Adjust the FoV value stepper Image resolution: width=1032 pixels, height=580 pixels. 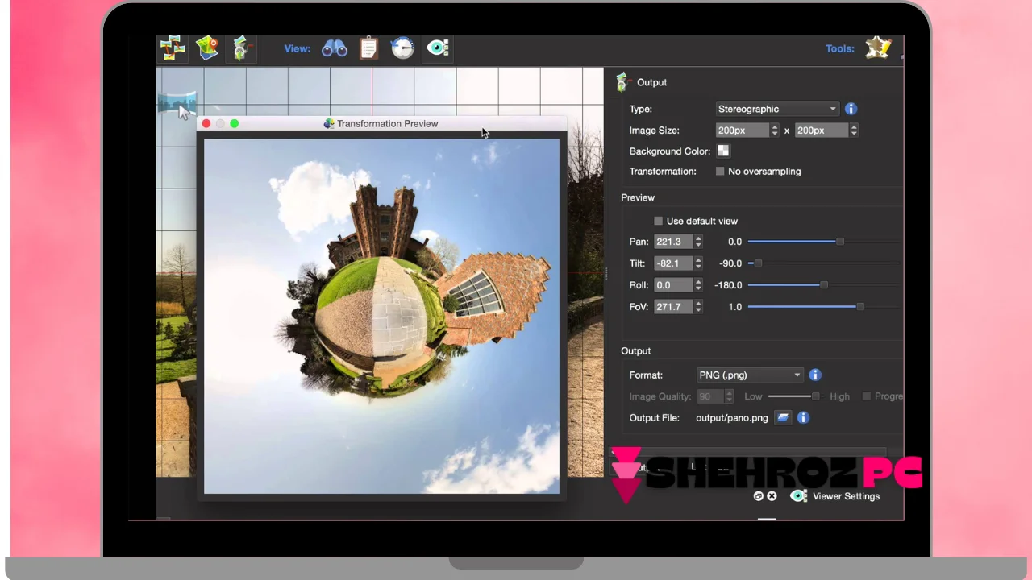pyautogui.click(x=698, y=307)
